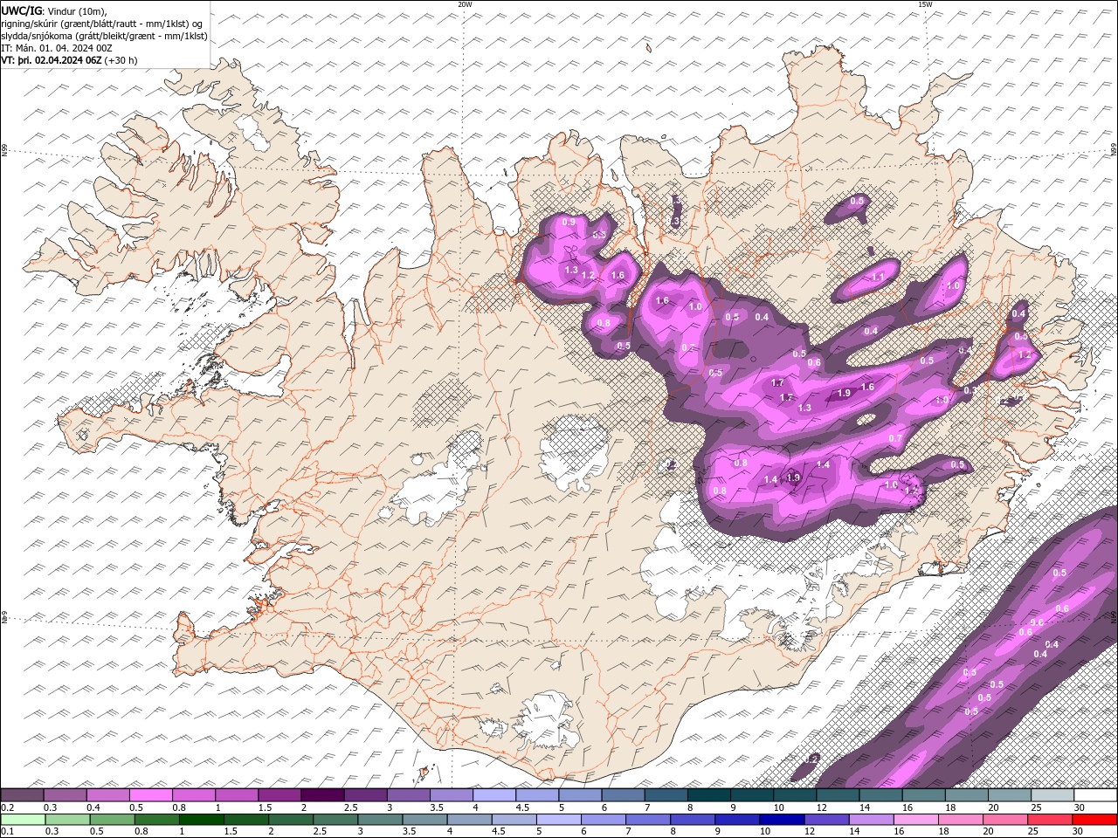Pick the bright red 30 swatch, lower legend row
The image size is (1118, 838).
point(1094,820)
